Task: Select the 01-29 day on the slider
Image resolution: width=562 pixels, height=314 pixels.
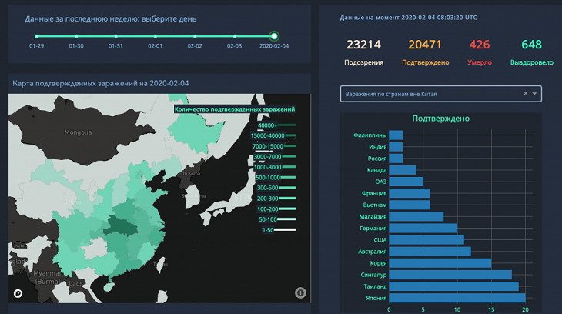Action: point(36,36)
